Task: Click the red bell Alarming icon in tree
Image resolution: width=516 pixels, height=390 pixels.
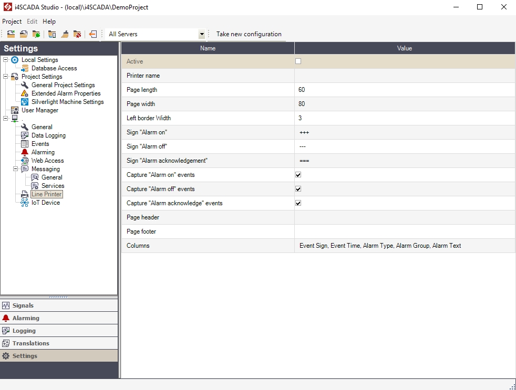Action: 25,152
